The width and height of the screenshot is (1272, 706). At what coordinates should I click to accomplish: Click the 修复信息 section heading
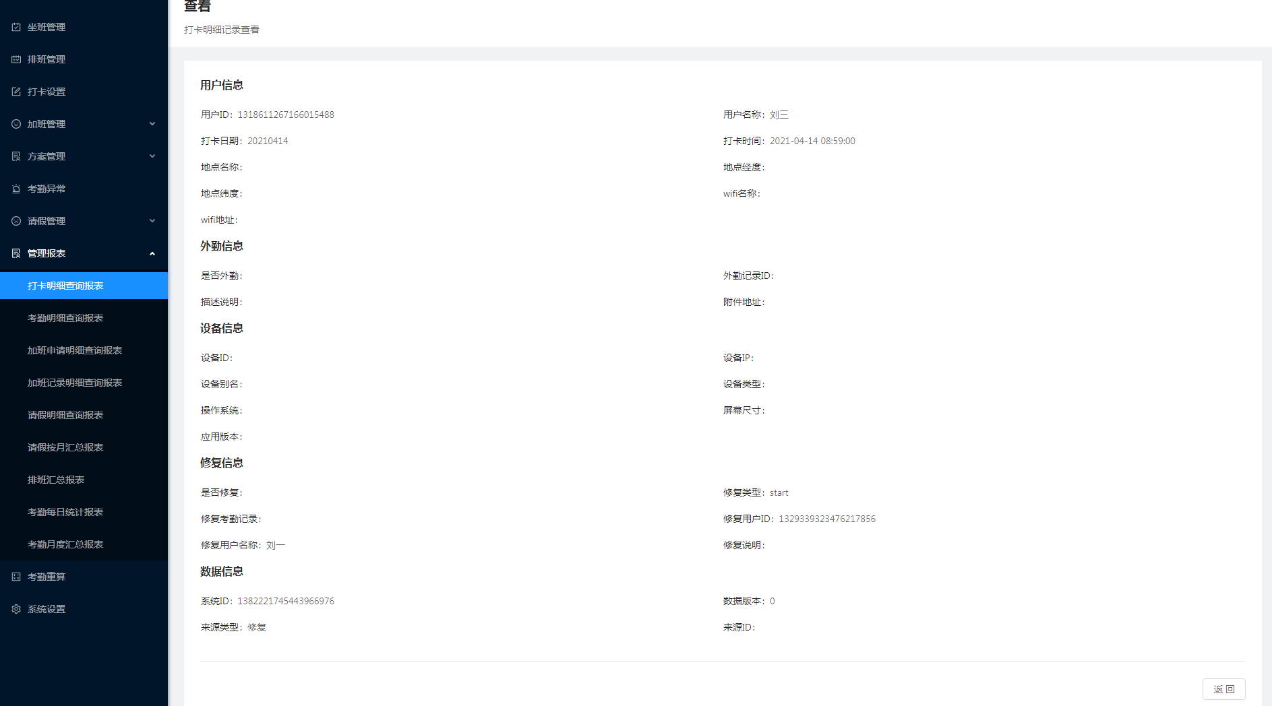(222, 463)
